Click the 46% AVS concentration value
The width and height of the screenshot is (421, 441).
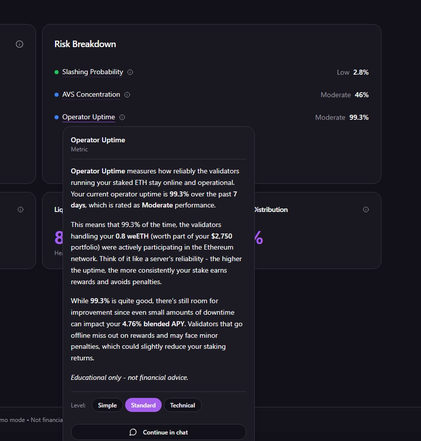361,95
